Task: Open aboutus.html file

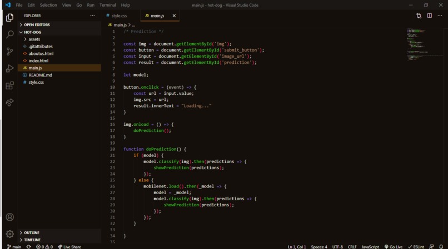Action: tap(59, 54)
